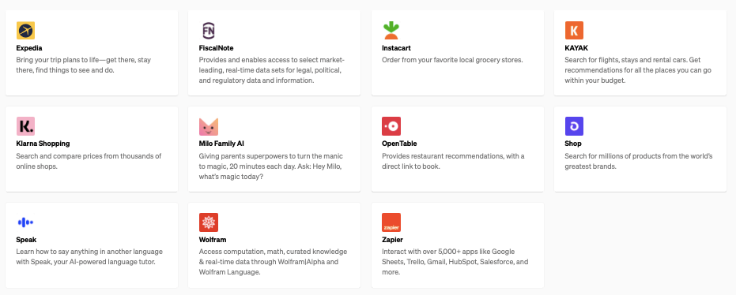The height and width of the screenshot is (295, 736).
Task: Click the Zapier plugin name
Action: pyautogui.click(x=392, y=240)
